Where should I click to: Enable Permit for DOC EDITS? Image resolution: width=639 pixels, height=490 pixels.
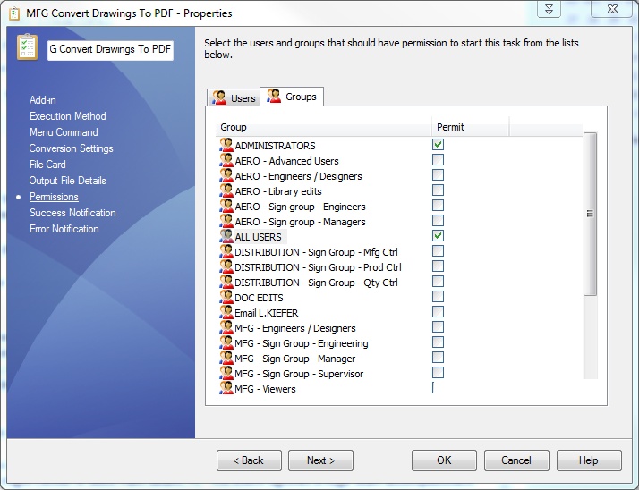click(x=439, y=297)
